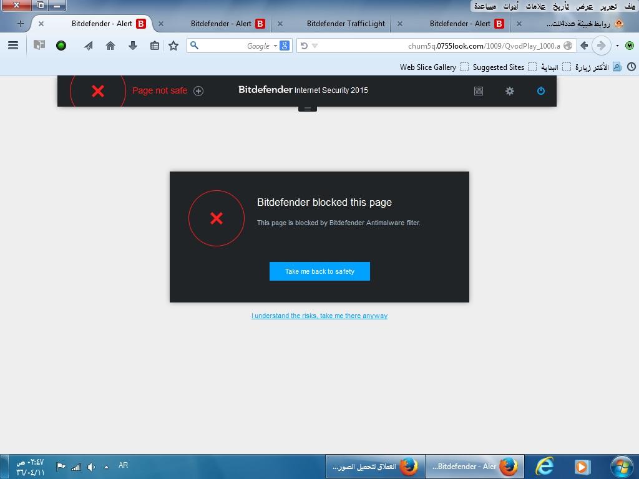Screen dimensions: 639x479
Task: Click the sidebar panel icon beside the hamburger menu
Action: tap(39, 45)
